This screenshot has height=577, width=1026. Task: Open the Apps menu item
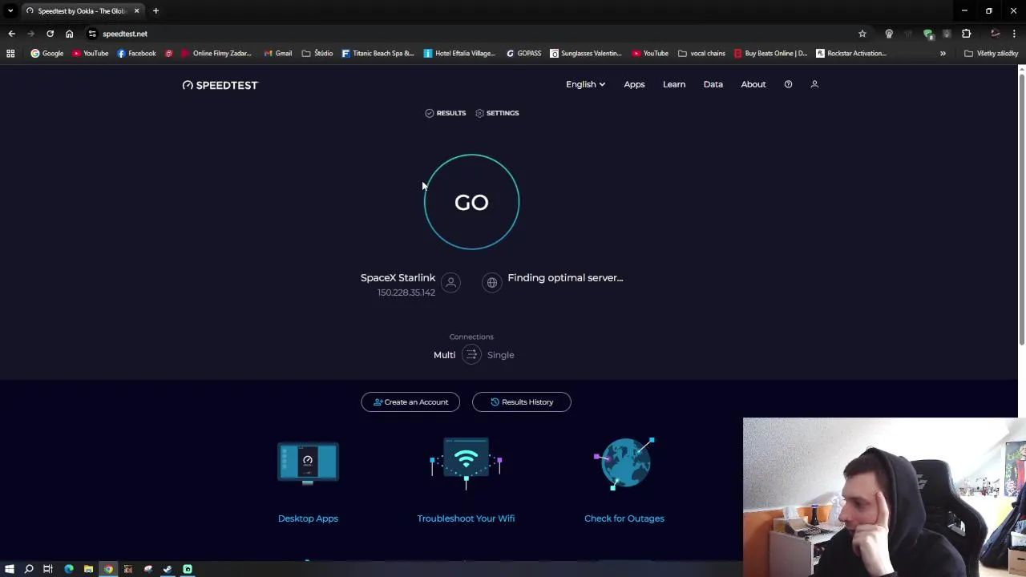point(634,84)
